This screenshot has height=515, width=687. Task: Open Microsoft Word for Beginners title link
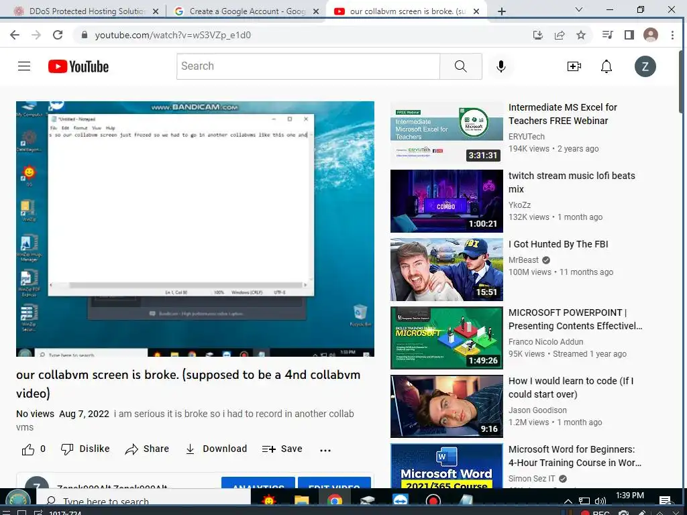pyautogui.click(x=574, y=456)
